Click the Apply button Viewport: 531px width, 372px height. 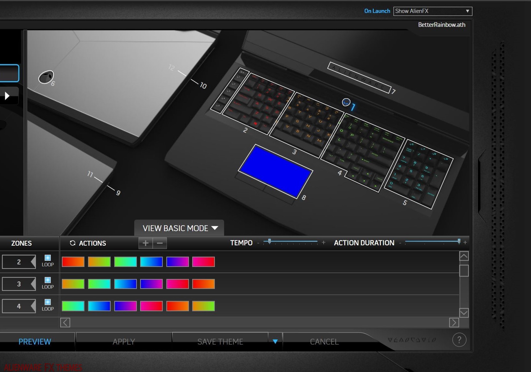click(x=124, y=342)
